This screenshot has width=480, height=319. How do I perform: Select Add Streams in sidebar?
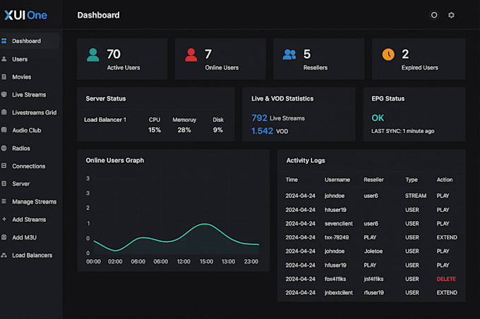(29, 220)
